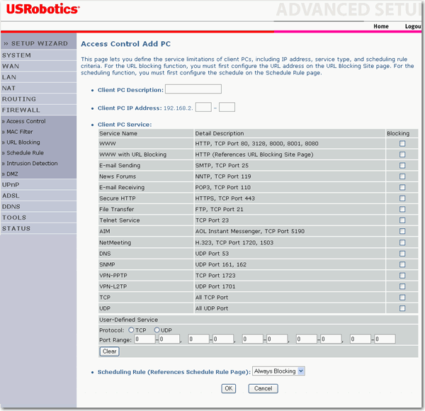Image resolution: width=425 pixels, height=411 pixels.
Task: Open the UPnP menu section
Action: click(39, 185)
